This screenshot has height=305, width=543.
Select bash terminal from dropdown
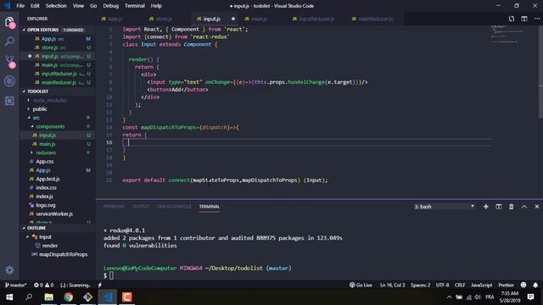click(444, 207)
